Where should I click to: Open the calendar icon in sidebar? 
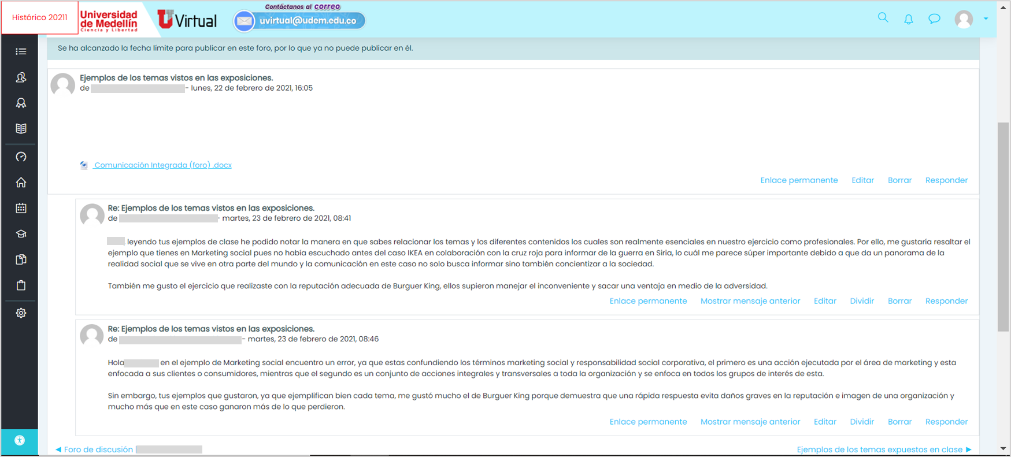(x=21, y=208)
